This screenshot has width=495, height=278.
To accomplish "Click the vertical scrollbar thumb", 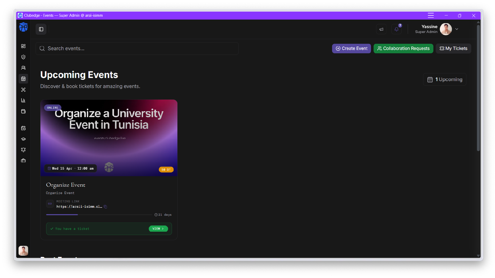I will [x=478, y=88].
